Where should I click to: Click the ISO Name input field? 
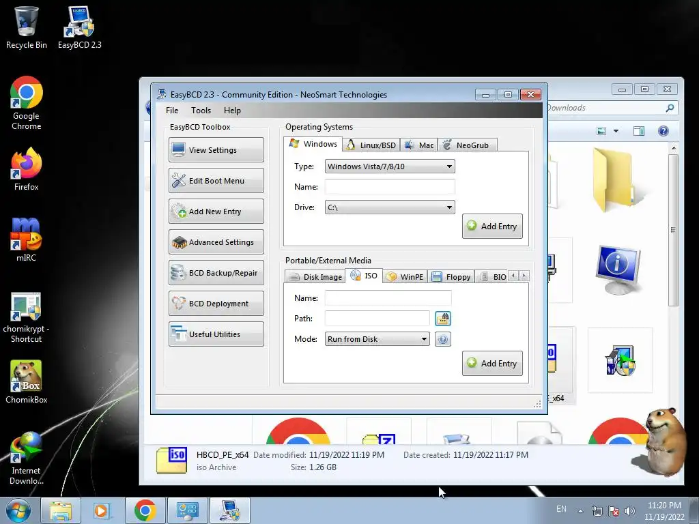[x=388, y=297]
